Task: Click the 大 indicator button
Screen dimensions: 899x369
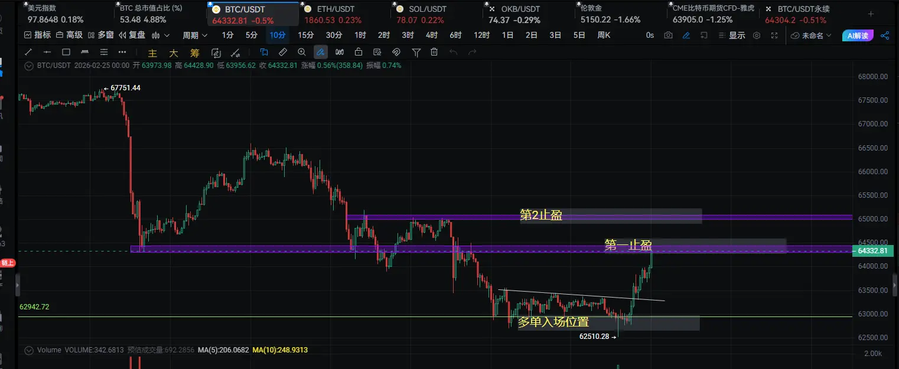Action: 174,53
